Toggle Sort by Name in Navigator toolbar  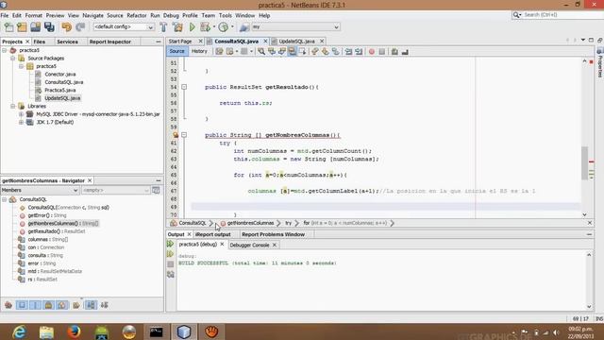coord(91,305)
